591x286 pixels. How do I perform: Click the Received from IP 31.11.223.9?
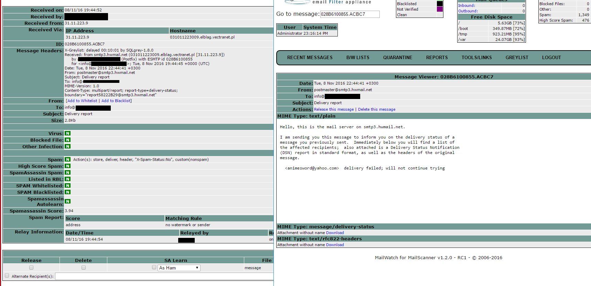[76, 23]
